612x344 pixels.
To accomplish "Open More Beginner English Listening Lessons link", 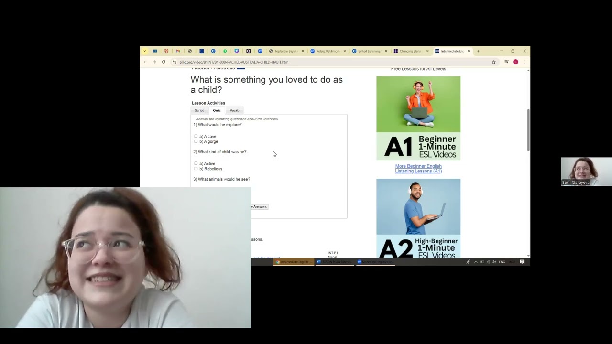I will pos(418,169).
